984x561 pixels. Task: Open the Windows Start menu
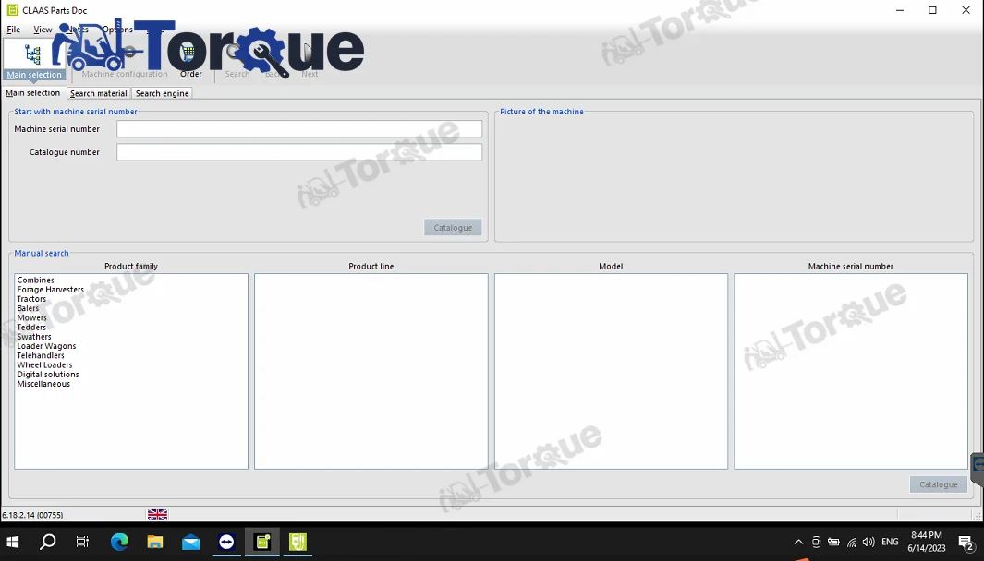point(13,542)
